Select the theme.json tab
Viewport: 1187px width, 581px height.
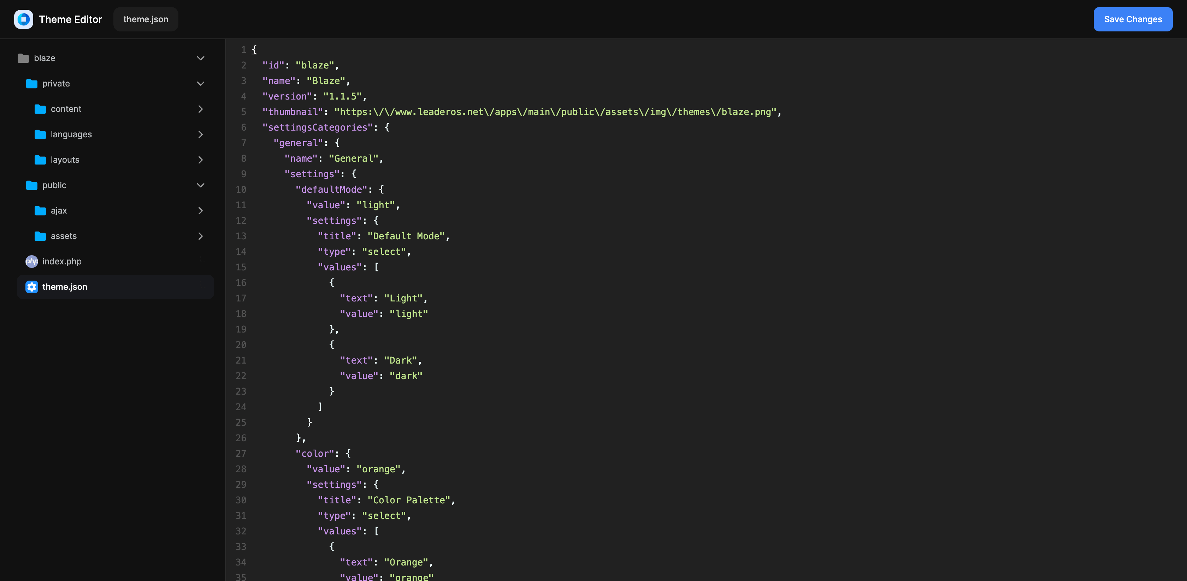coord(146,19)
